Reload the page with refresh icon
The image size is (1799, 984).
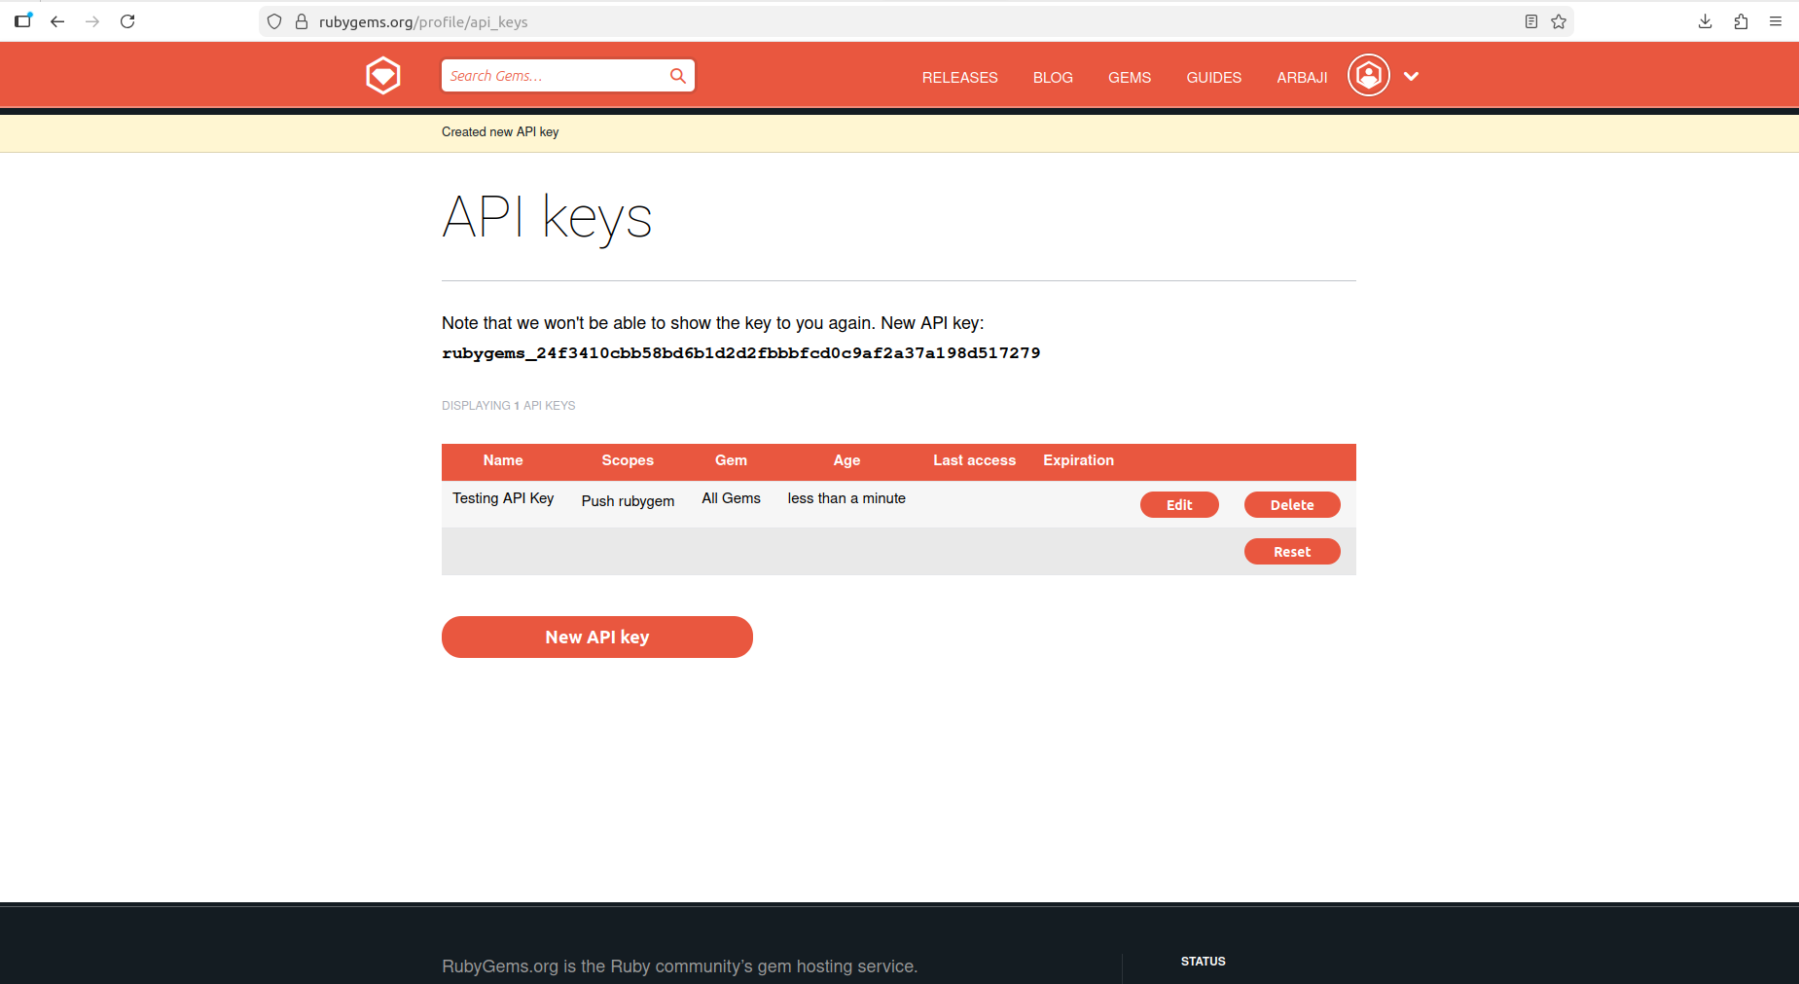127,21
